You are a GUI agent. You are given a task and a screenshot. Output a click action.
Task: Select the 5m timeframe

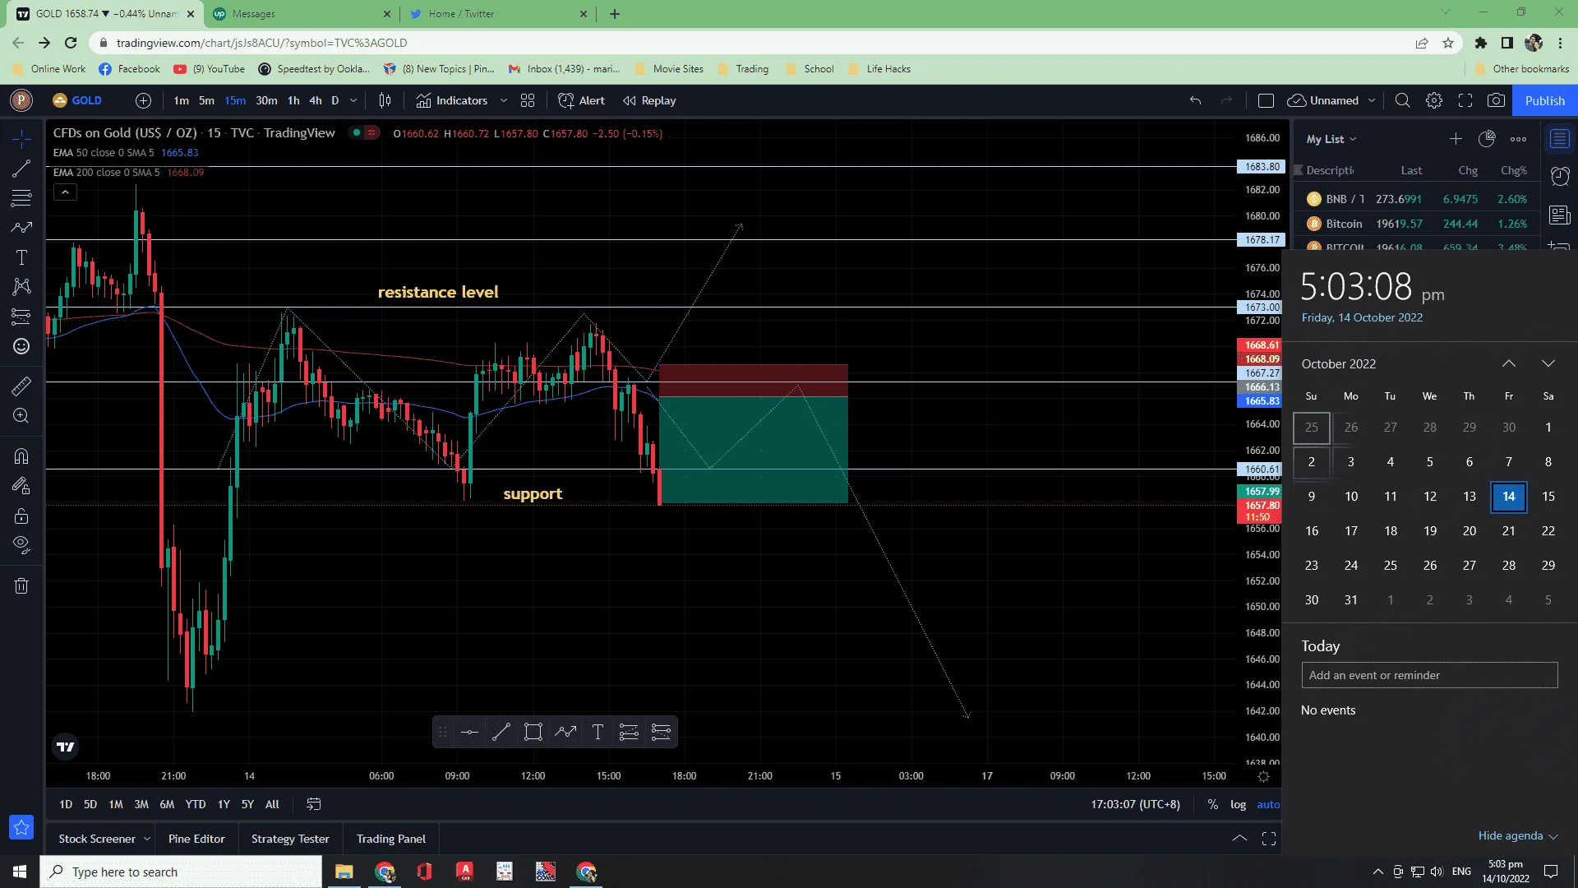point(206,100)
